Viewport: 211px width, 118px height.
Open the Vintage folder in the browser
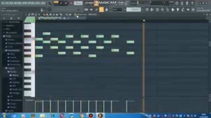16,93
